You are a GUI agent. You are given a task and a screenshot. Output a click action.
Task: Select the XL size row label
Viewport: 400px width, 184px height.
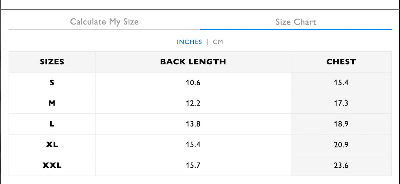click(x=52, y=145)
